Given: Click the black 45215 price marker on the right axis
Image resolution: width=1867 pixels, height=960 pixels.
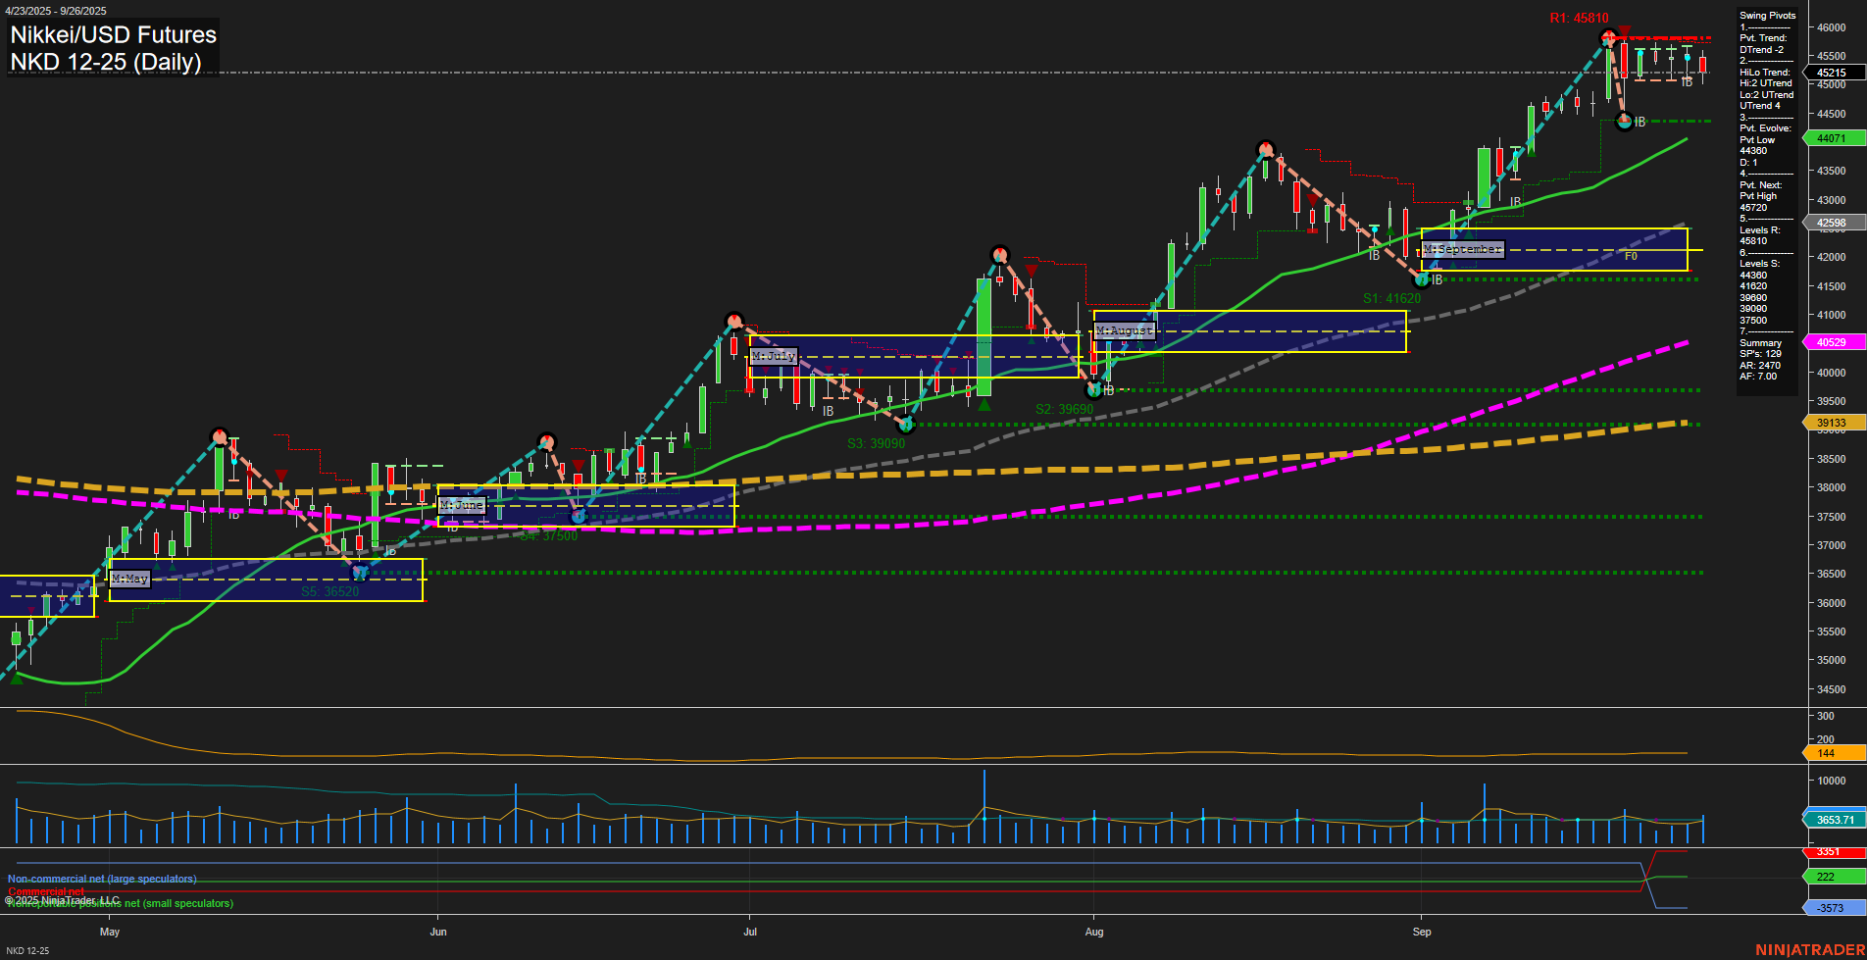Looking at the screenshot, I should pyautogui.click(x=1833, y=74).
